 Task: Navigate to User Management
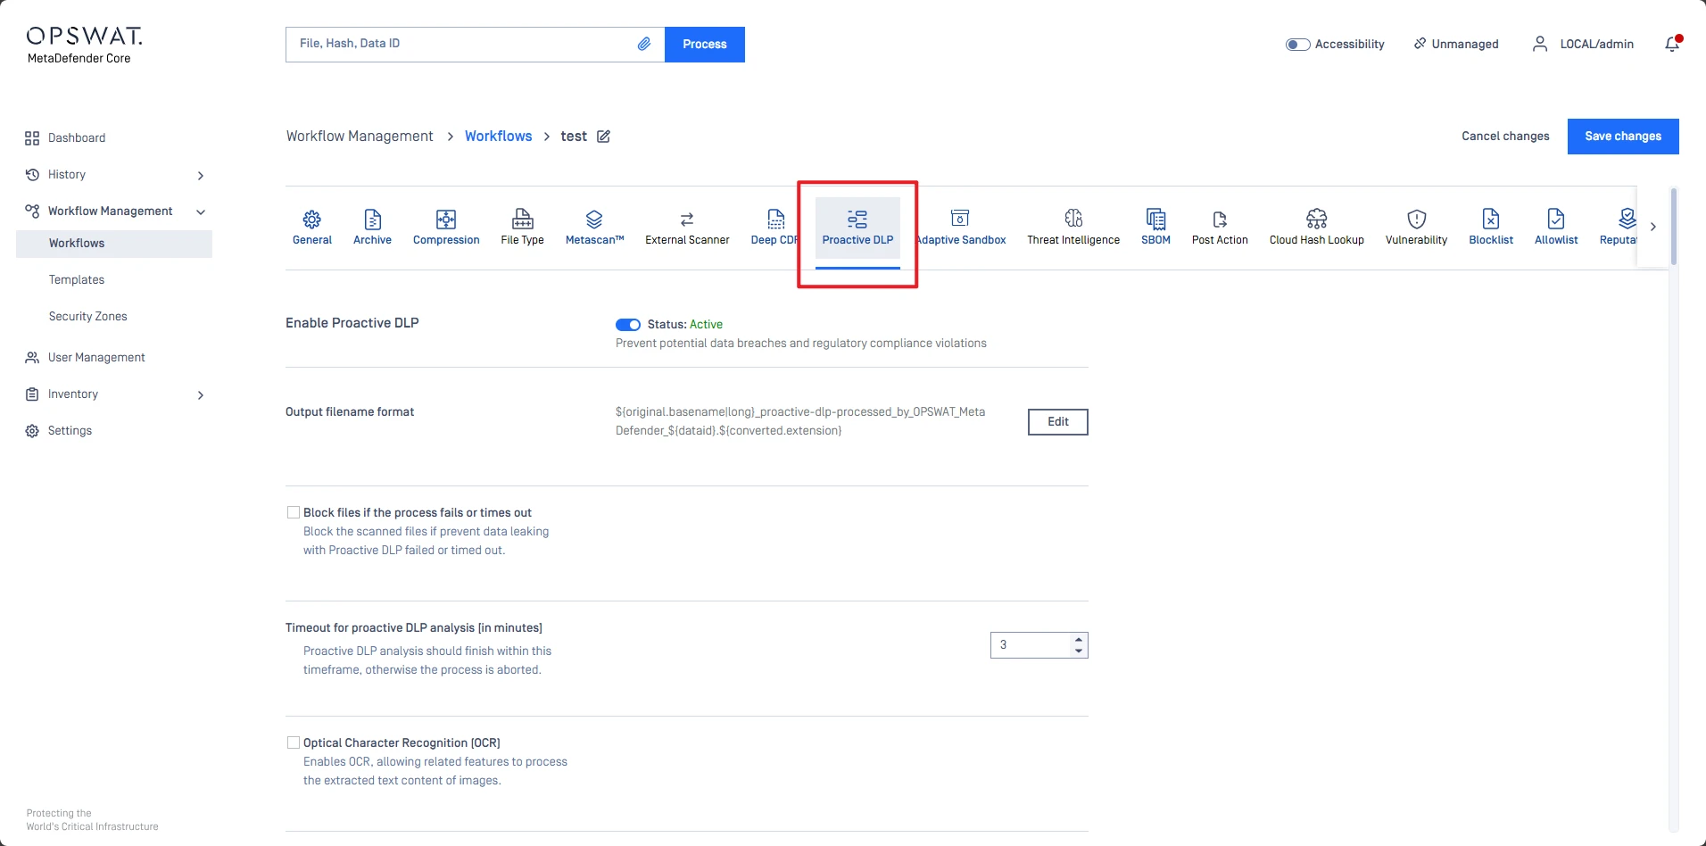(96, 358)
